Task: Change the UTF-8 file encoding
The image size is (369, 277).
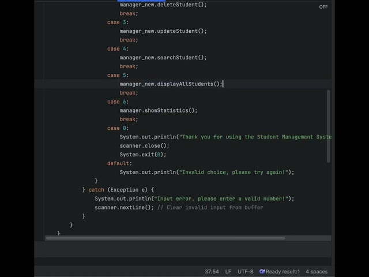Action: click(x=246, y=272)
